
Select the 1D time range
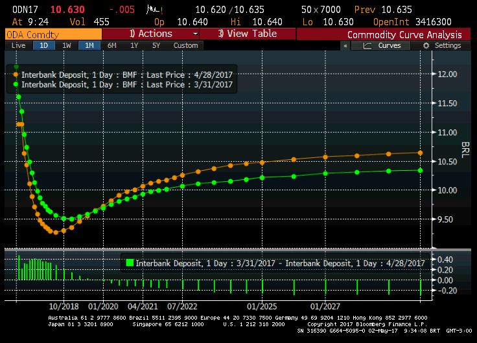click(x=44, y=45)
